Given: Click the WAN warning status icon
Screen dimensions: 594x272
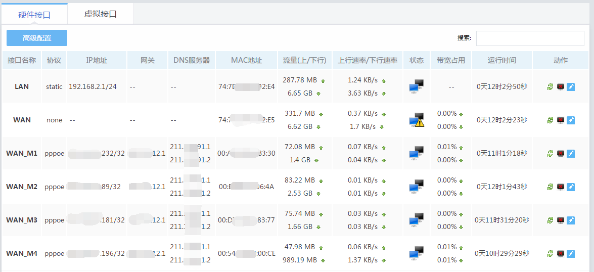Looking at the screenshot, I should 417,120.
